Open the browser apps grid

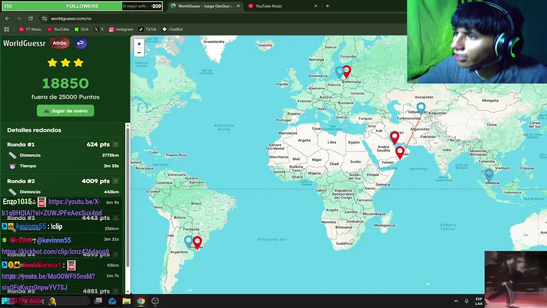(x=6, y=29)
